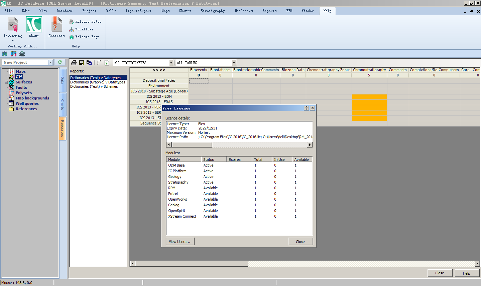Switch to the Data side tab
The height and width of the screenshot is (286, 481).
pos(63,80)
